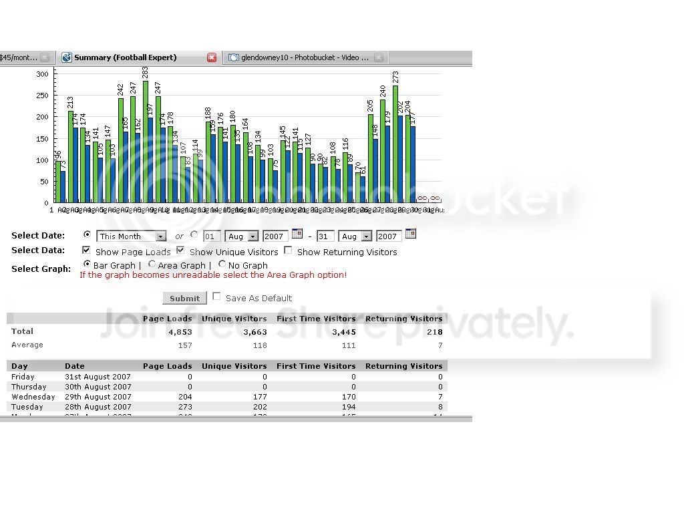Close the glendowney10 Photobucket tab
684x513 pixels.
tap(379, 57)
